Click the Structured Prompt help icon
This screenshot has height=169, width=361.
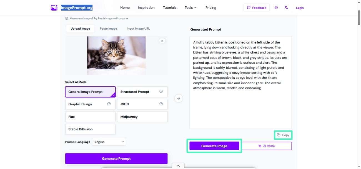tap(161, 91)
